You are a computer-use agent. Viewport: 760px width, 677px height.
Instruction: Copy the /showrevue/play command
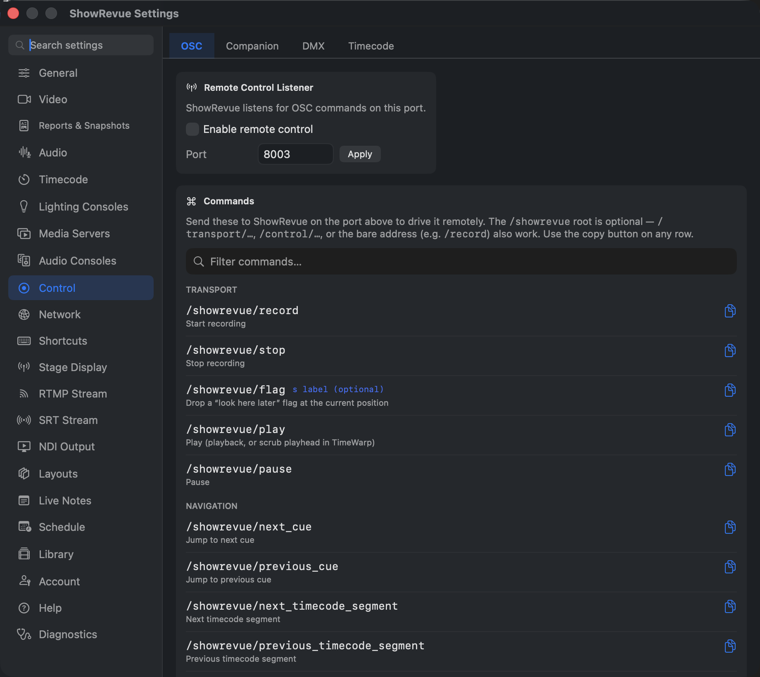point(730,430)
